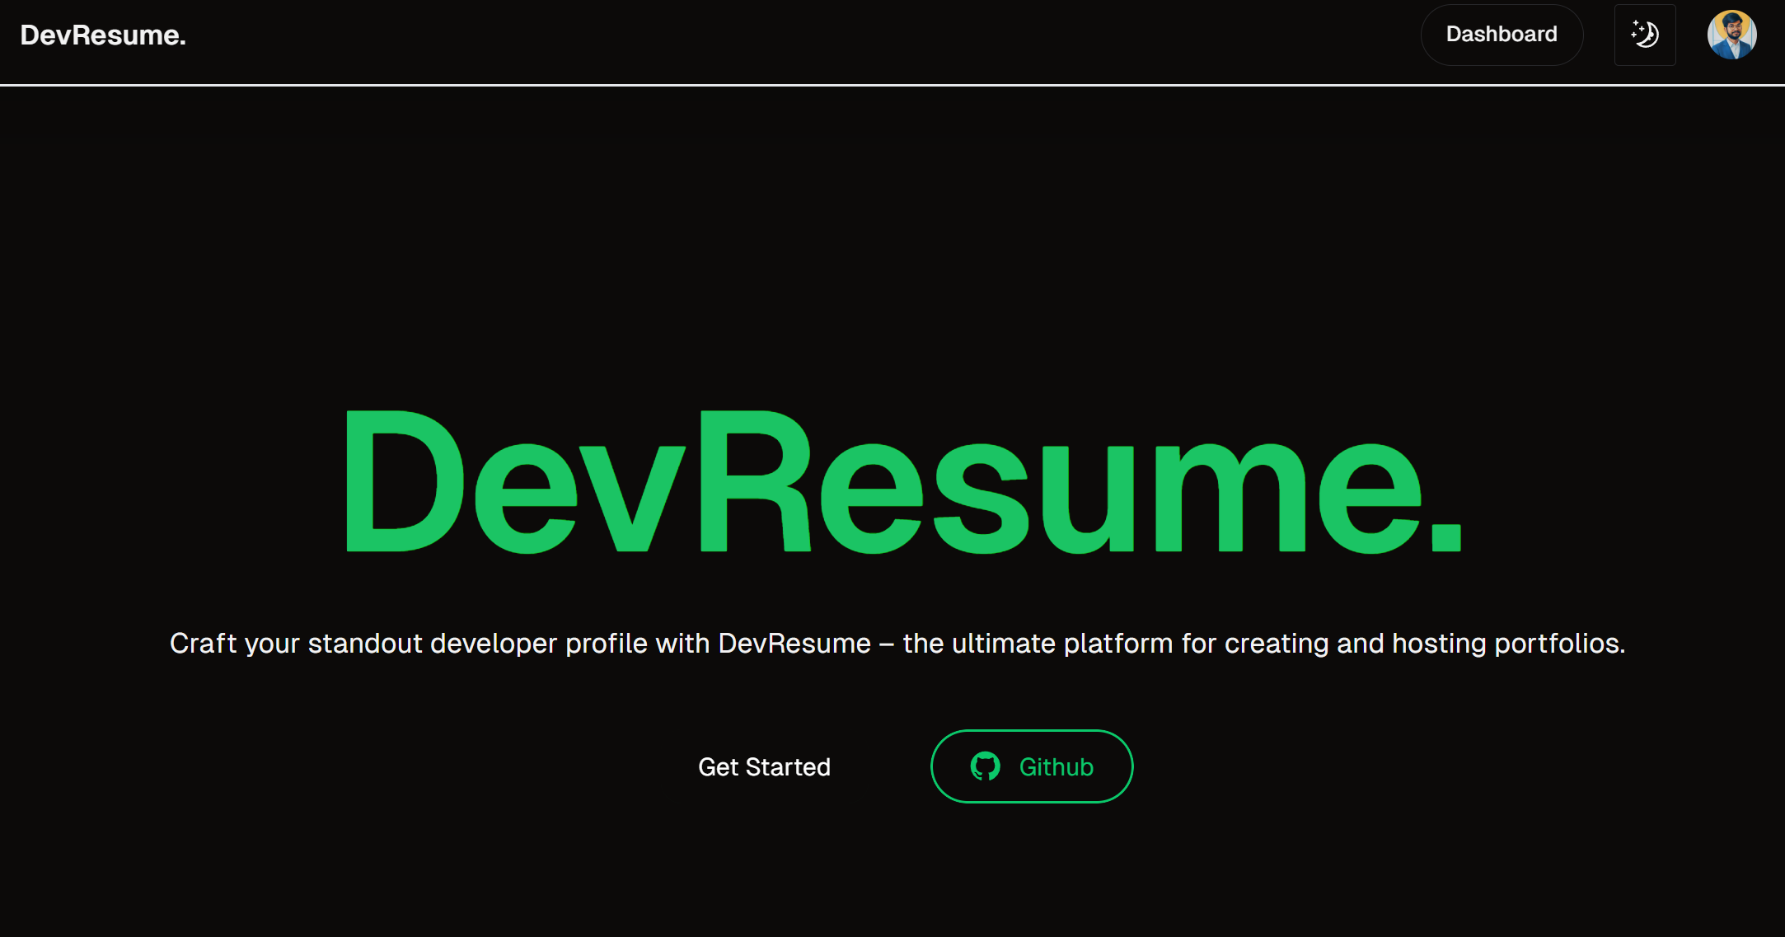Click the word Github beside the octocat

[x=1056, y=766]
